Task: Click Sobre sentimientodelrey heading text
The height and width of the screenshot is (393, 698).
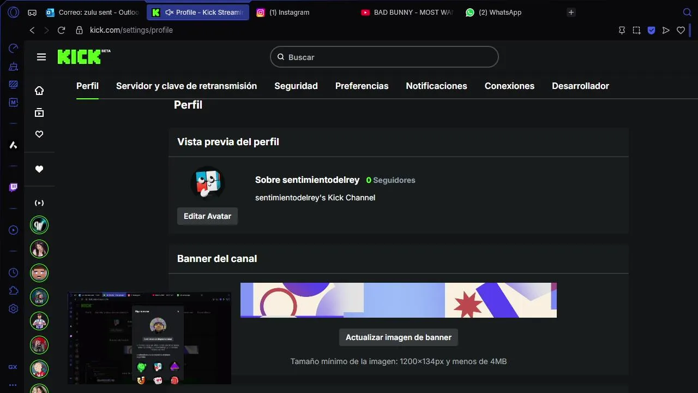Action: tap(308, 180)
